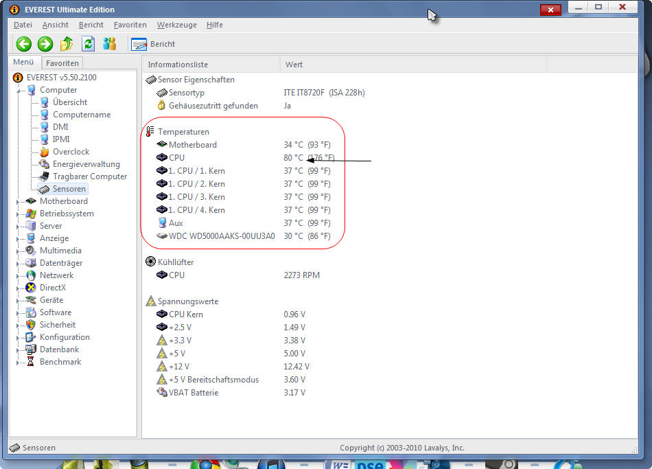Viewport: 652px width, 469px height.
Task: Click the green Forward arrow toolbar icon
Action: tap(45, 44)
